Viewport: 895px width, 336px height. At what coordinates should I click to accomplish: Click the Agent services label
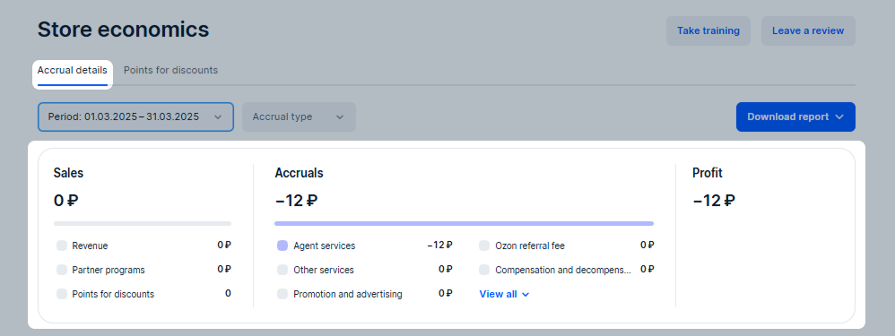tap(325, 246)
